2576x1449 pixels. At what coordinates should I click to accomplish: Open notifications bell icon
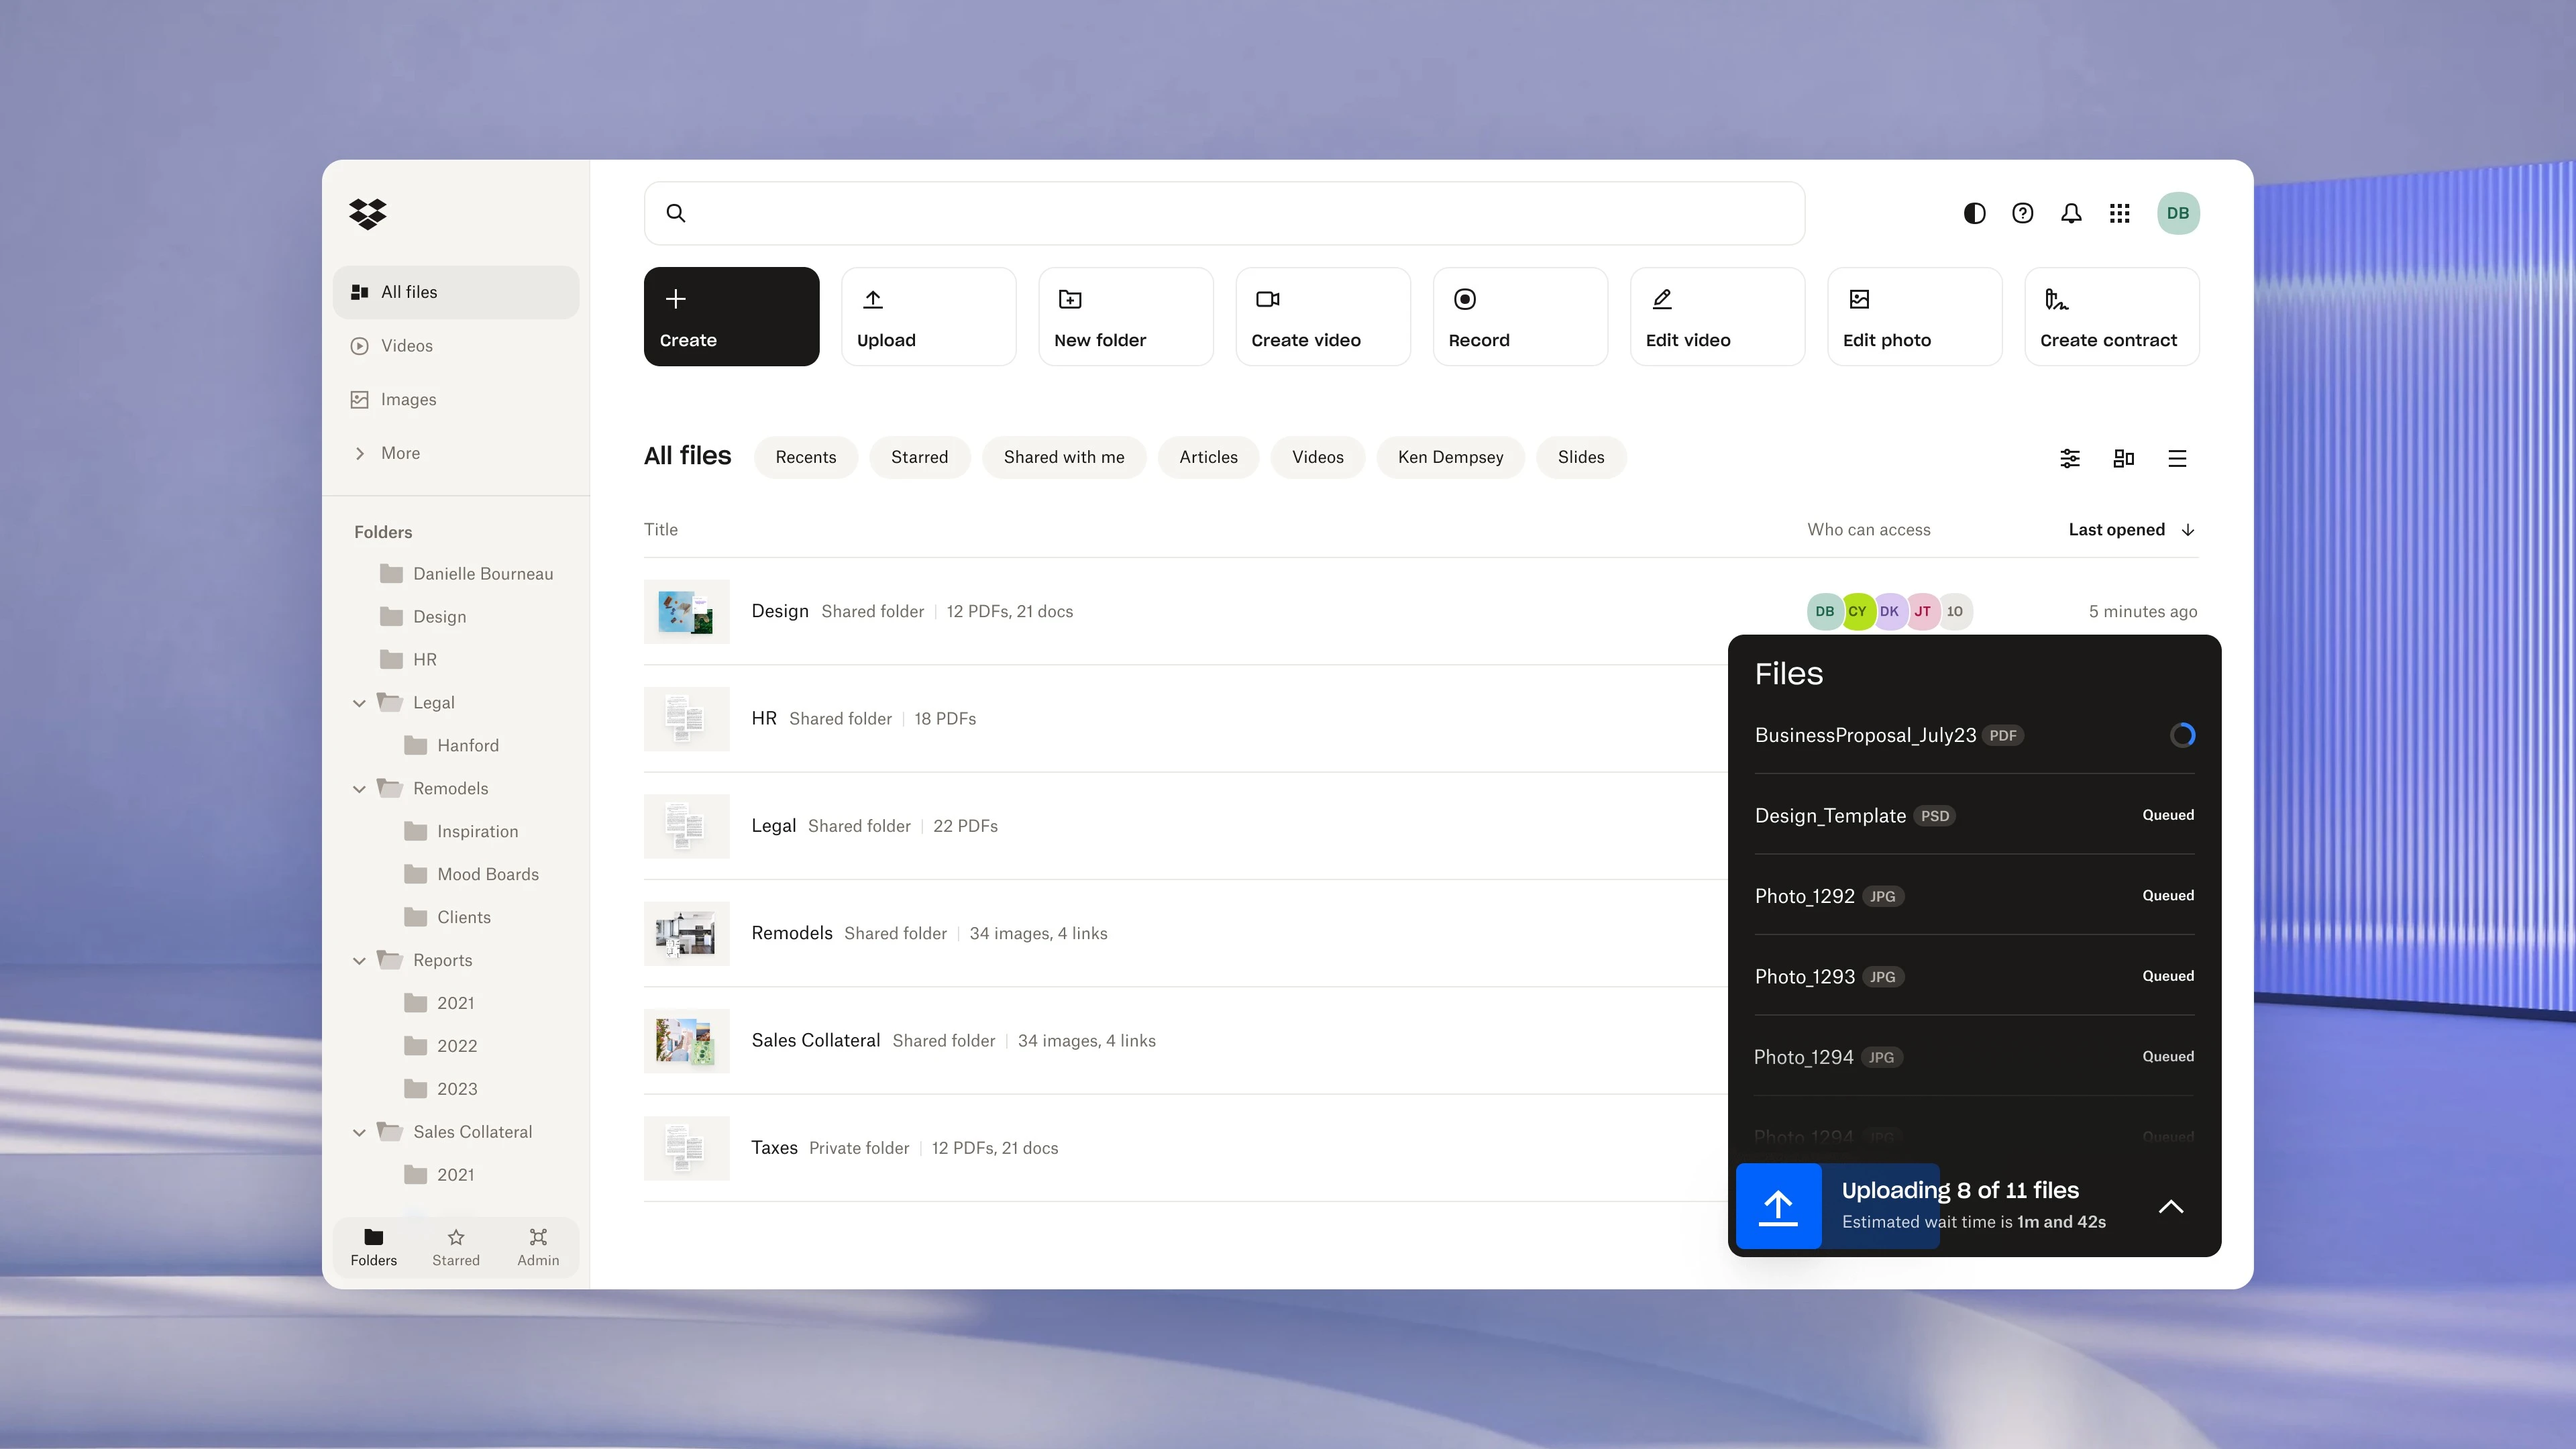point(2071,213)
